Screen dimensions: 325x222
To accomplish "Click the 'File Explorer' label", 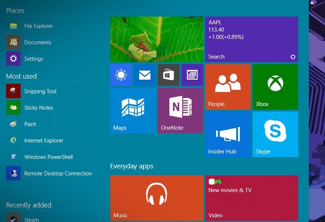I will tap(38, 26).
